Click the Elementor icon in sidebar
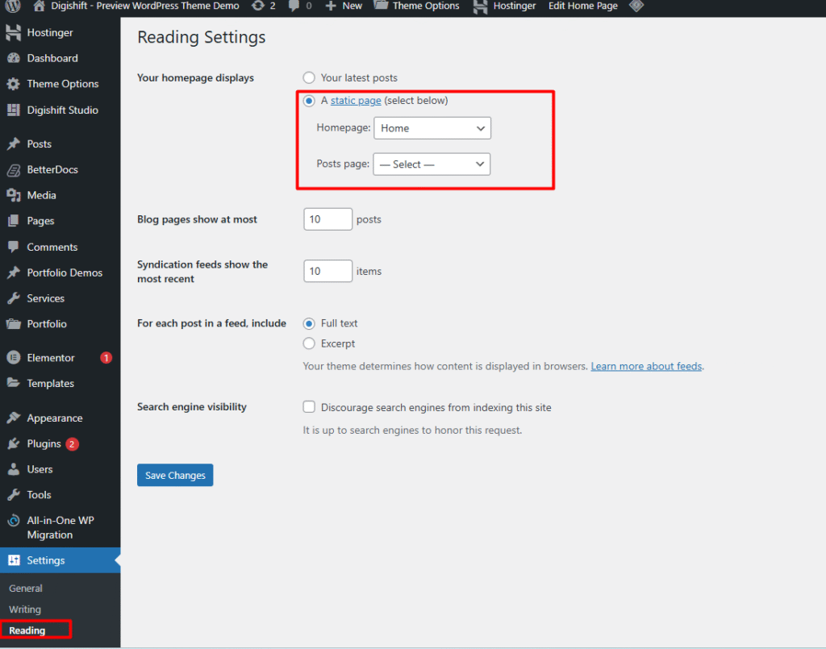 click(x=13, y=358)
